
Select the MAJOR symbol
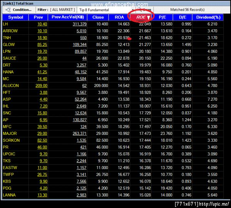tap(10, 133)
